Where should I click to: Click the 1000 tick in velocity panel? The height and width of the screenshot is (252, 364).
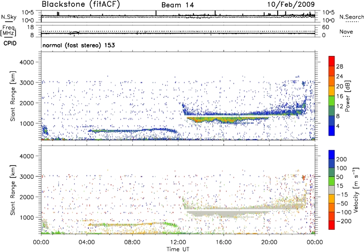(27, 217)
